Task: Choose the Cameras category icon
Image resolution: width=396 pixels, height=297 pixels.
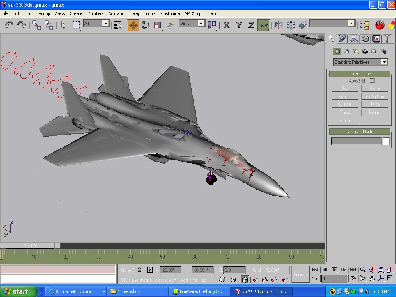Action: pos(365,51)
